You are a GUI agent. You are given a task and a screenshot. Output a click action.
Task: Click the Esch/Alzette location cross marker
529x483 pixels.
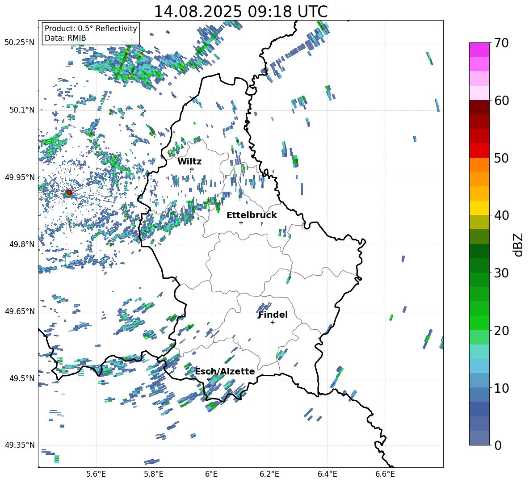(x=209, y=379)
